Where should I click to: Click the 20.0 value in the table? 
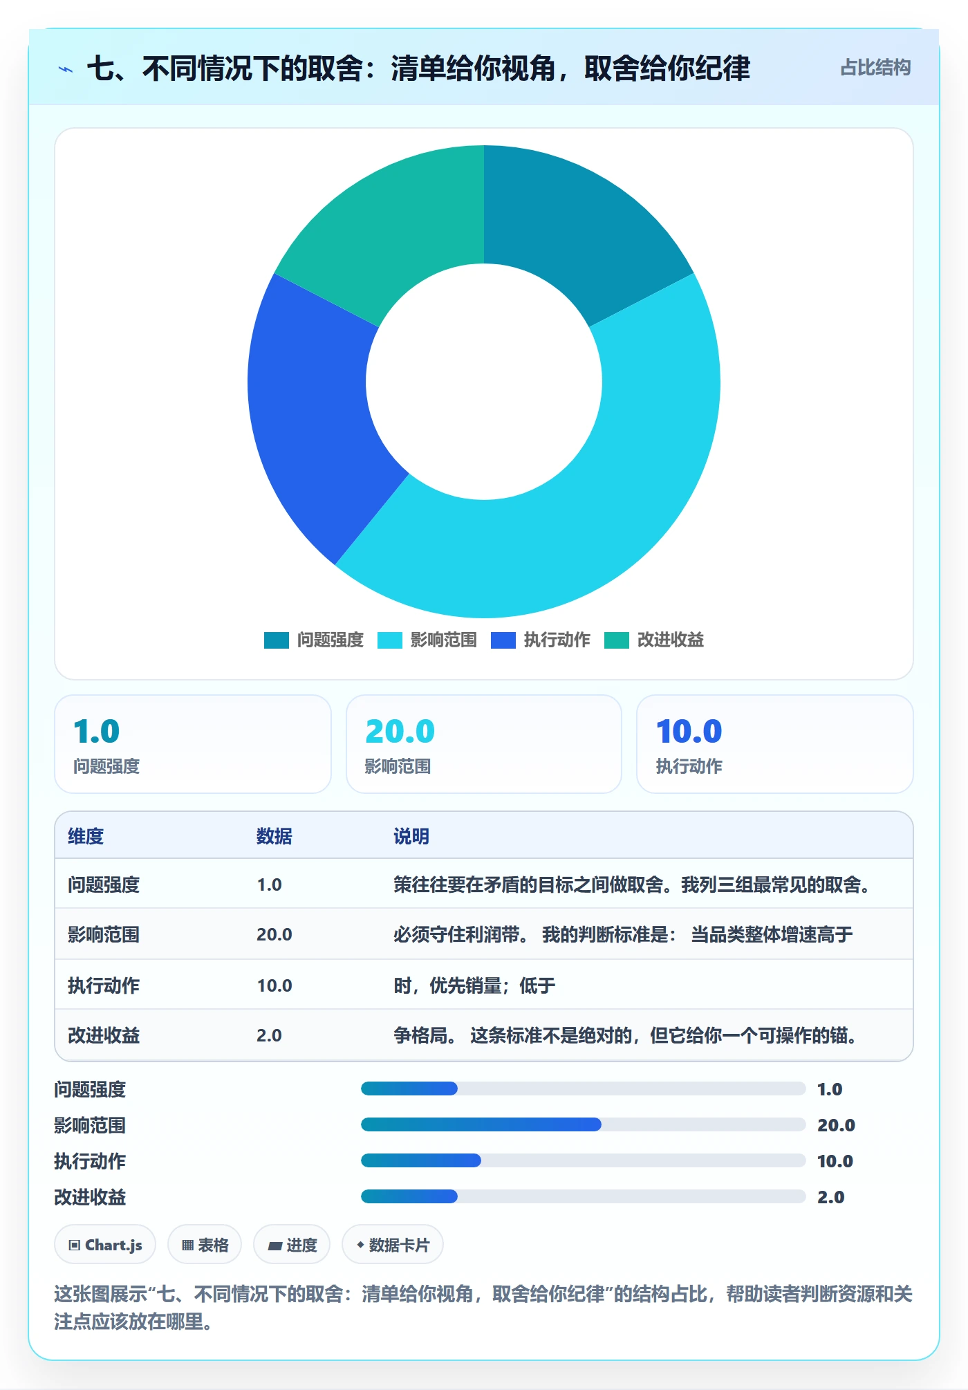(x=274, y=934)
